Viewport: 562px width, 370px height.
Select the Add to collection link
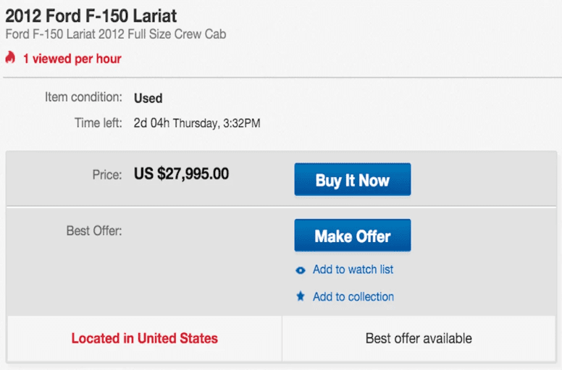click(353, 297)
